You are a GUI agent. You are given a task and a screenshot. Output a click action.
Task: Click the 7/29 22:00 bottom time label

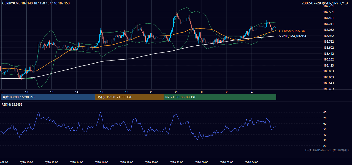coord(177,162)
